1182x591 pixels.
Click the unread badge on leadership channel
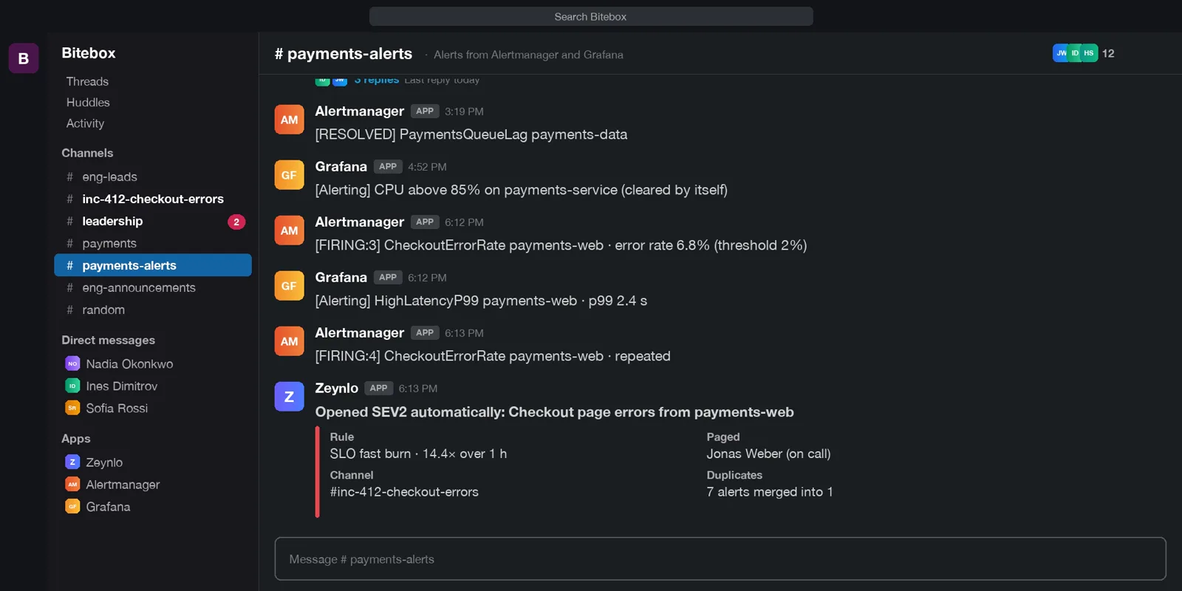click(x=236, y=222)
